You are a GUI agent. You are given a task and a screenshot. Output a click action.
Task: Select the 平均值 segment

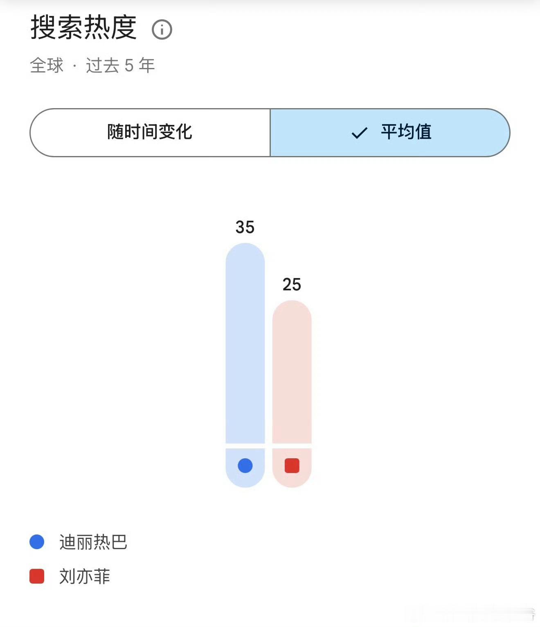[390, 132]
